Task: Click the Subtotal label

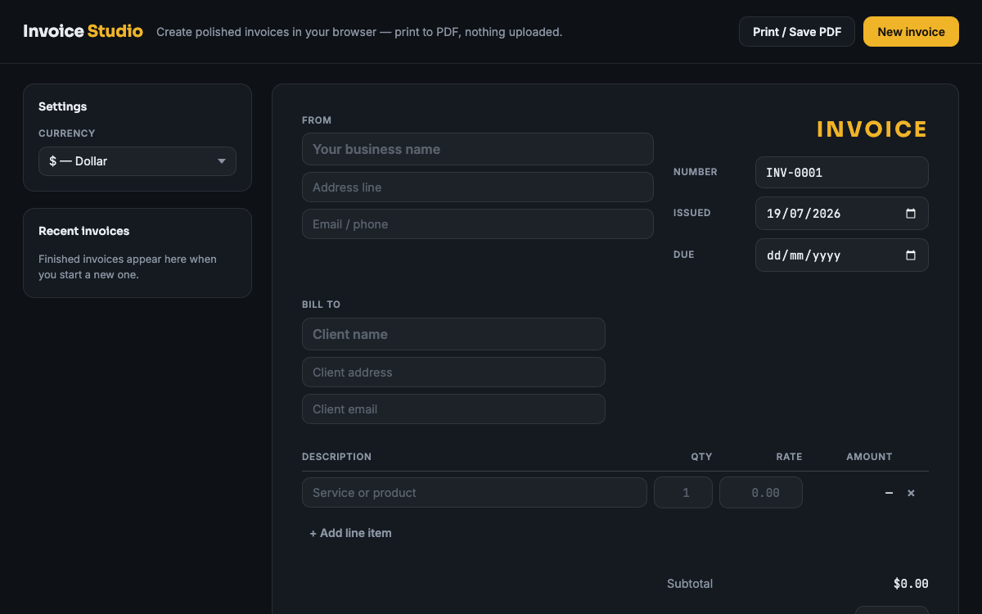Action: [690, 584]
